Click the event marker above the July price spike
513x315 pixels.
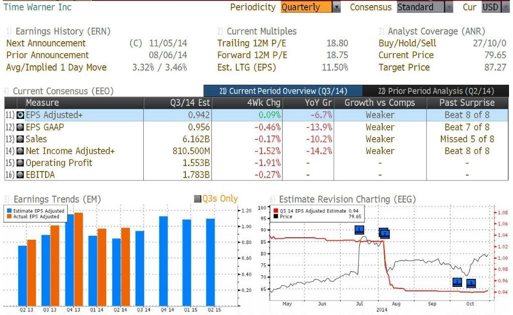point(359,230)
